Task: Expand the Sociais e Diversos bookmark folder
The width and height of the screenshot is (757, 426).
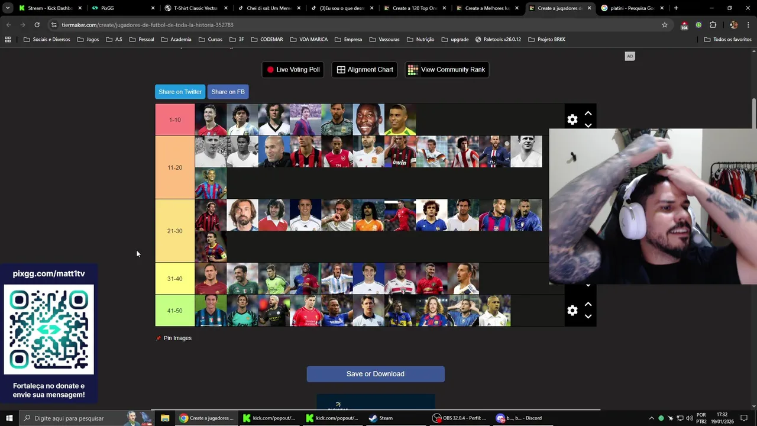Action: point(47,39)
